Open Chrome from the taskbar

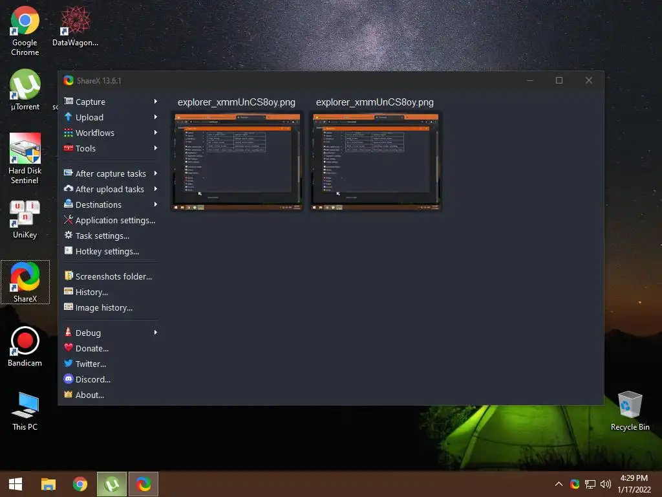80,484
